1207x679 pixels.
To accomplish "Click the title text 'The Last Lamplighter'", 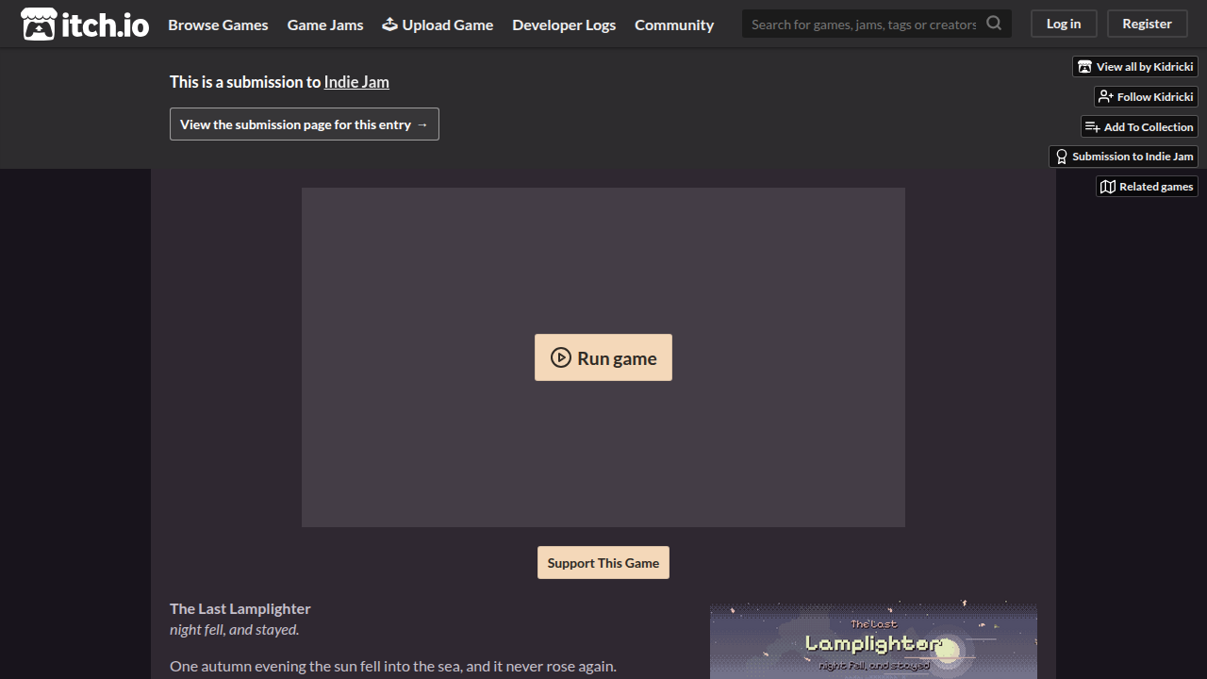I will click(240, 608).
